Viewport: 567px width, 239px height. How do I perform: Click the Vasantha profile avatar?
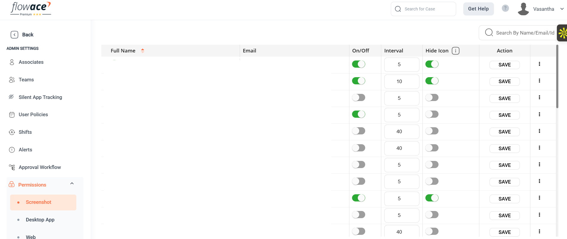click(x=523, y=9)
